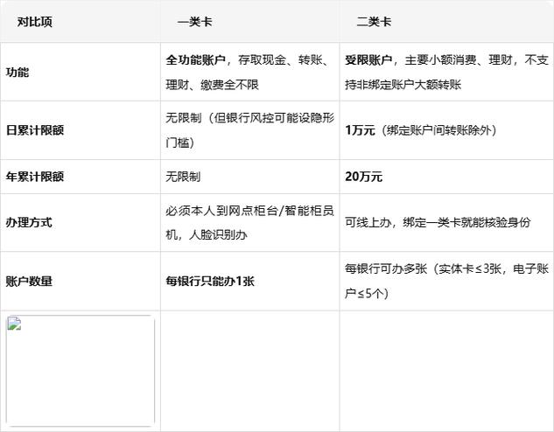Select the header cell '一类卡'
The width and height of the screenshot is (554, 432).
pos(250,22)
